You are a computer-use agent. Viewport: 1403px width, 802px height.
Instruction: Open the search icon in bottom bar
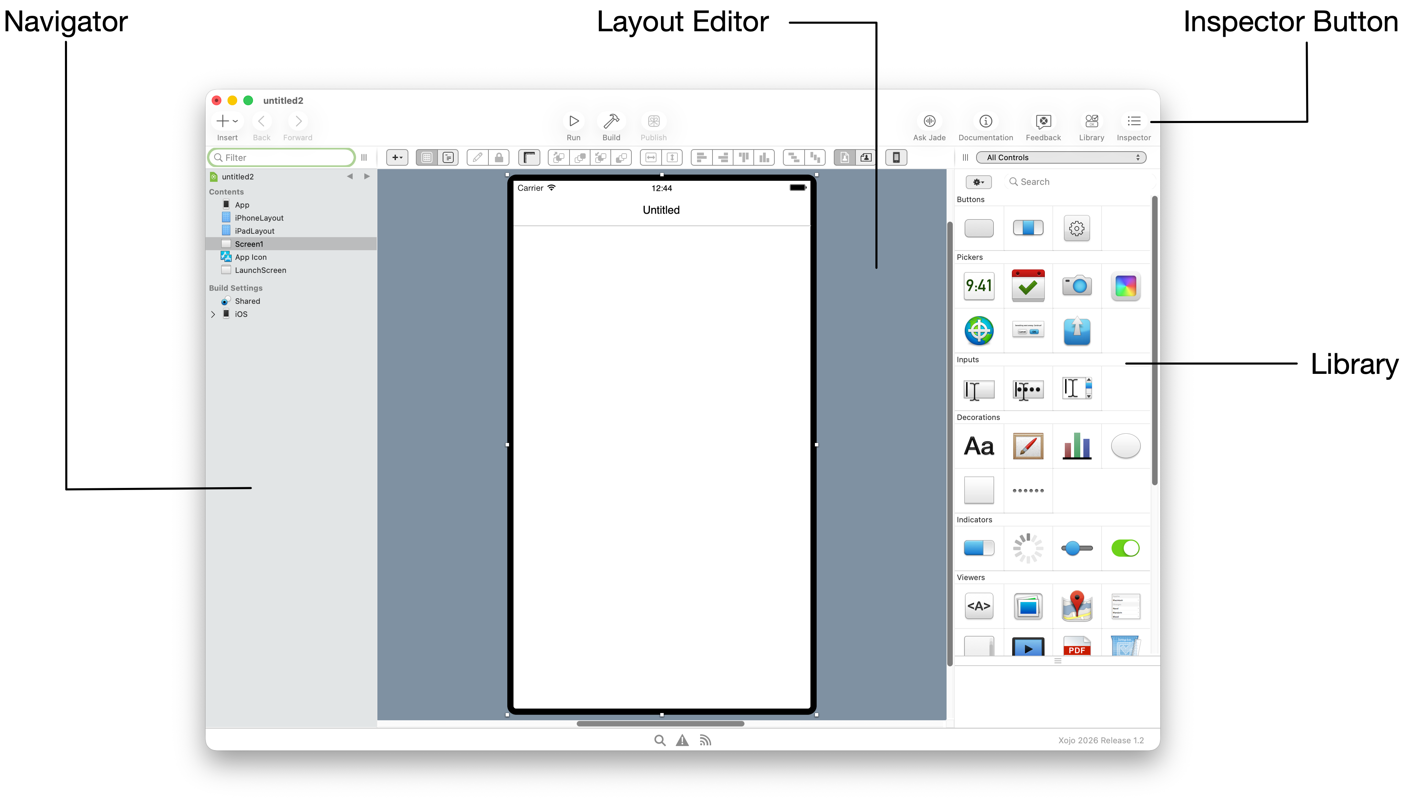(659, 740)
